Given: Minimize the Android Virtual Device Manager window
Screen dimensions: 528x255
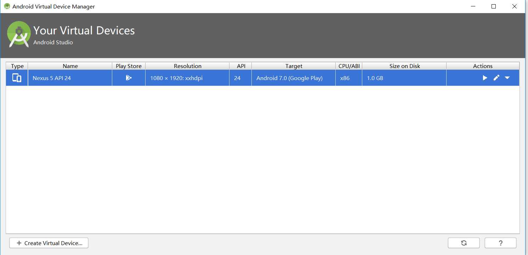Looking at the screenshot, I should pos(473,6).
